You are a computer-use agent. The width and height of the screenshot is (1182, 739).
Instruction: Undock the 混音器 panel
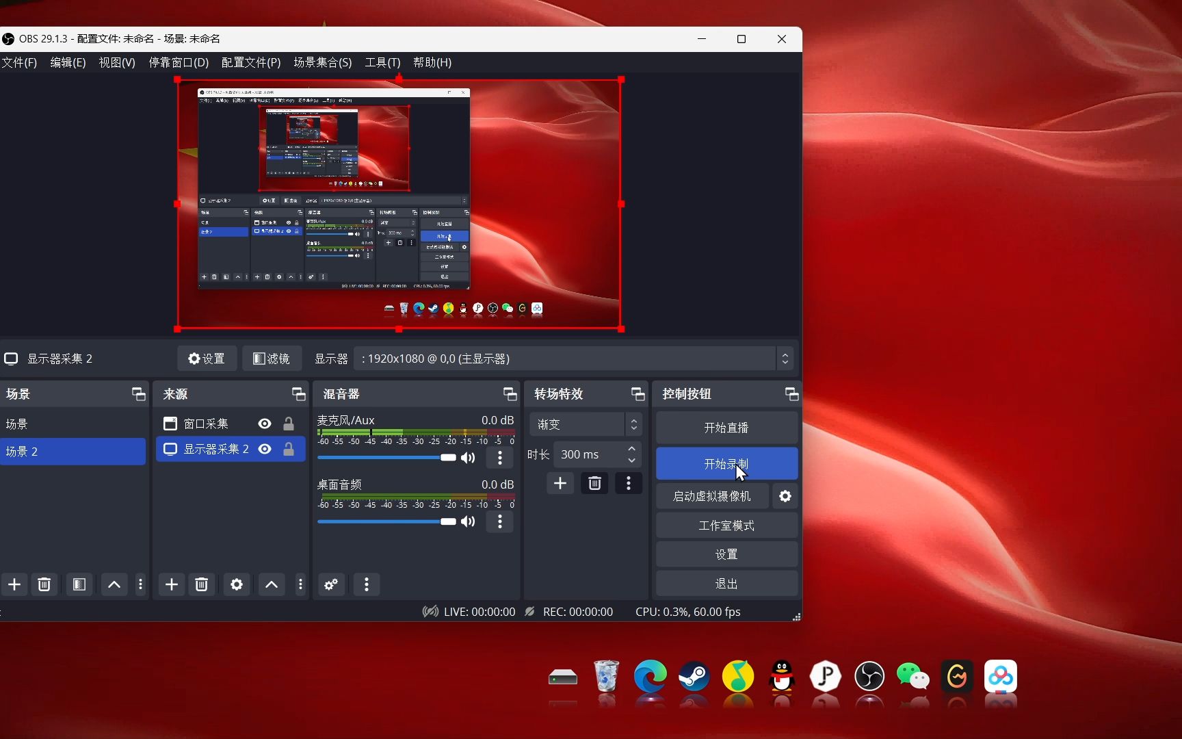(x=510, y=394)
